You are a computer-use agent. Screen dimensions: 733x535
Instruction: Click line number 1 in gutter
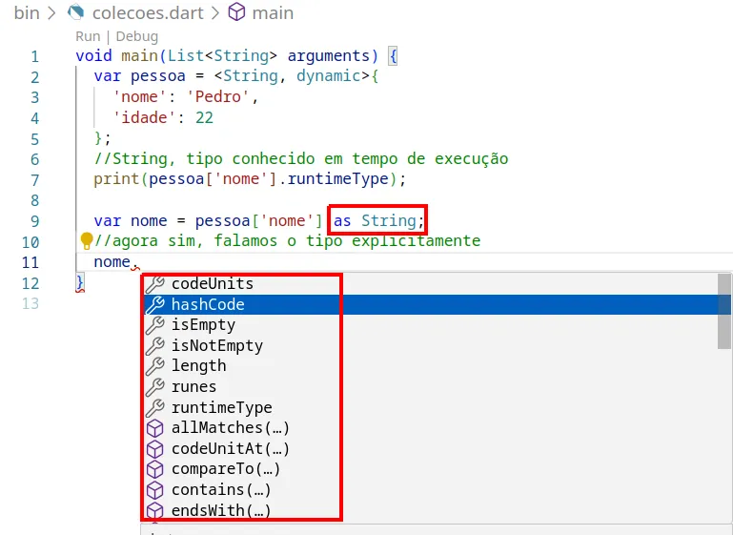[x=34, y=56]
